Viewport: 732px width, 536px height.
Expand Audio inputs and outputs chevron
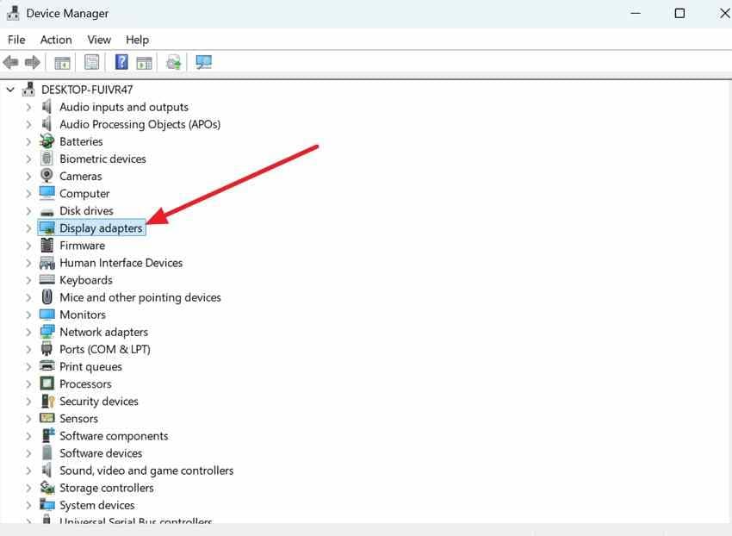[x=29, y=107]
